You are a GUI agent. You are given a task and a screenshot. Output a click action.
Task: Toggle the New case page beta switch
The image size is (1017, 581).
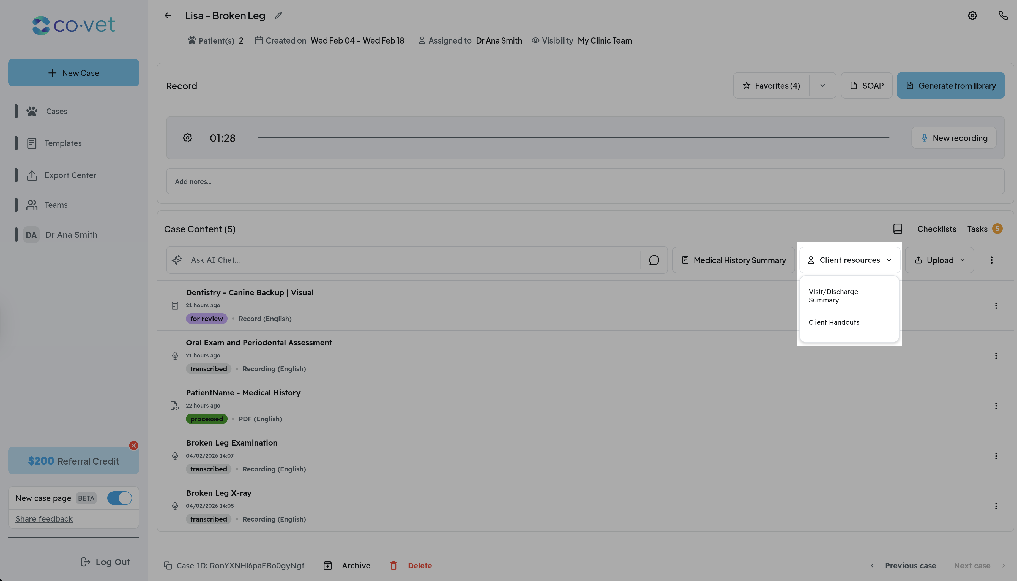[119, 498]
